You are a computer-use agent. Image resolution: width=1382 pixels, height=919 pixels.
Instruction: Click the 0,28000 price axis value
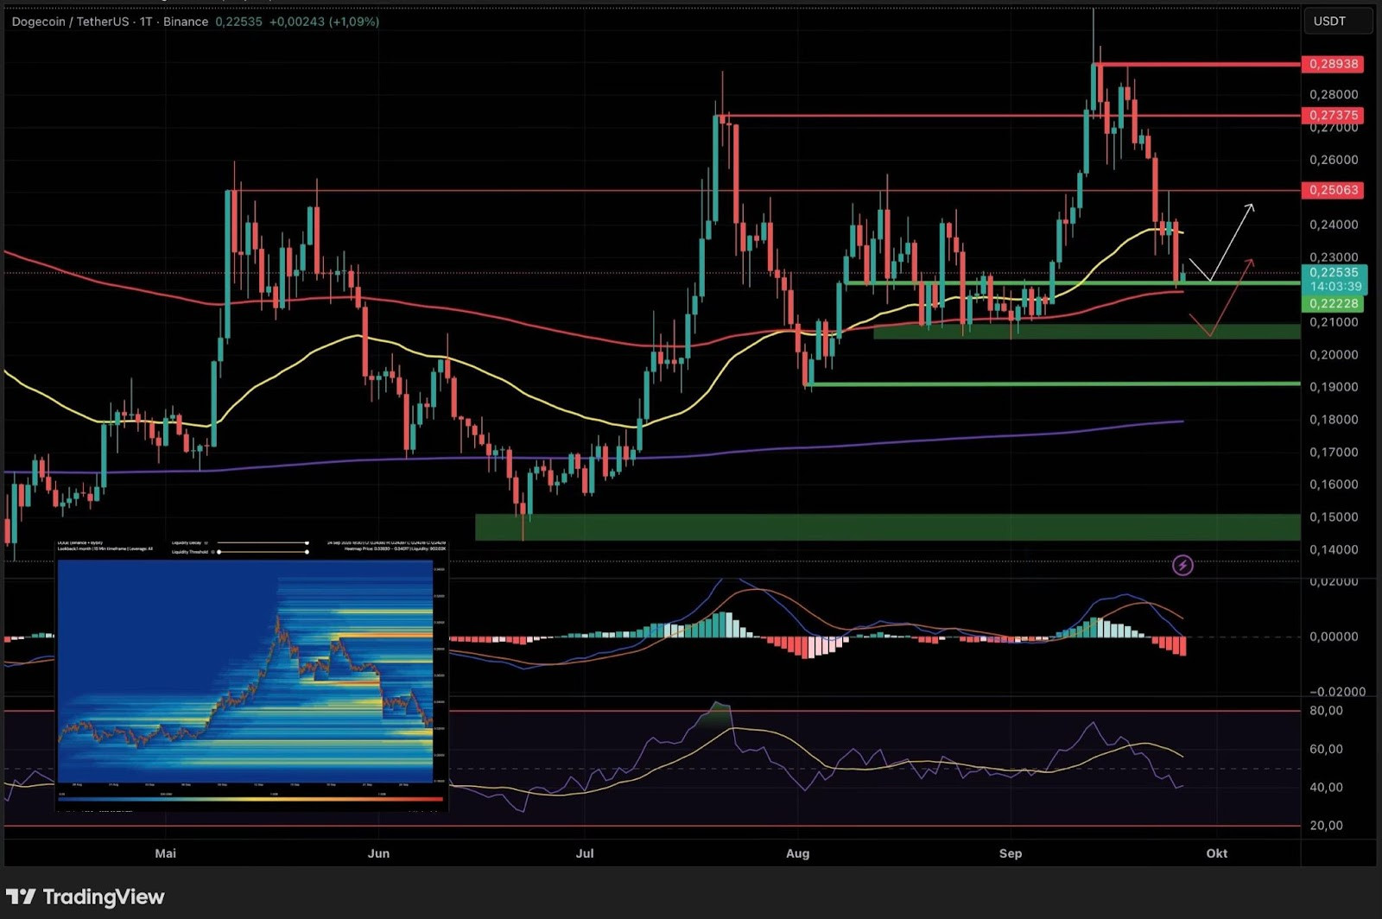tap(1334, 94)
